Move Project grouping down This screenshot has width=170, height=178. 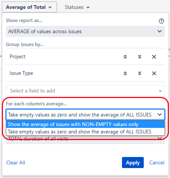coord(140,57)
